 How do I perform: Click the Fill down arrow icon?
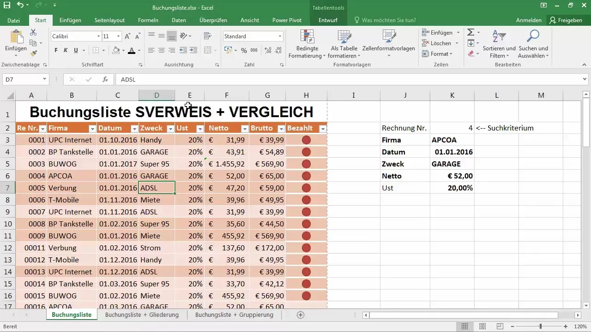click(470, 43)
